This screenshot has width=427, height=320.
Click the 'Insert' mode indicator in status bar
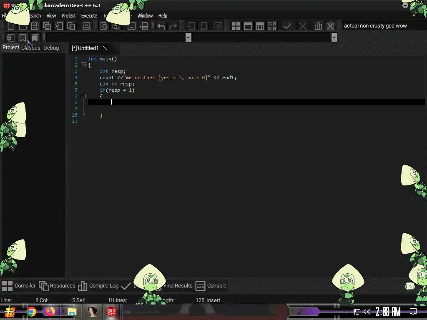coord(214,300)
